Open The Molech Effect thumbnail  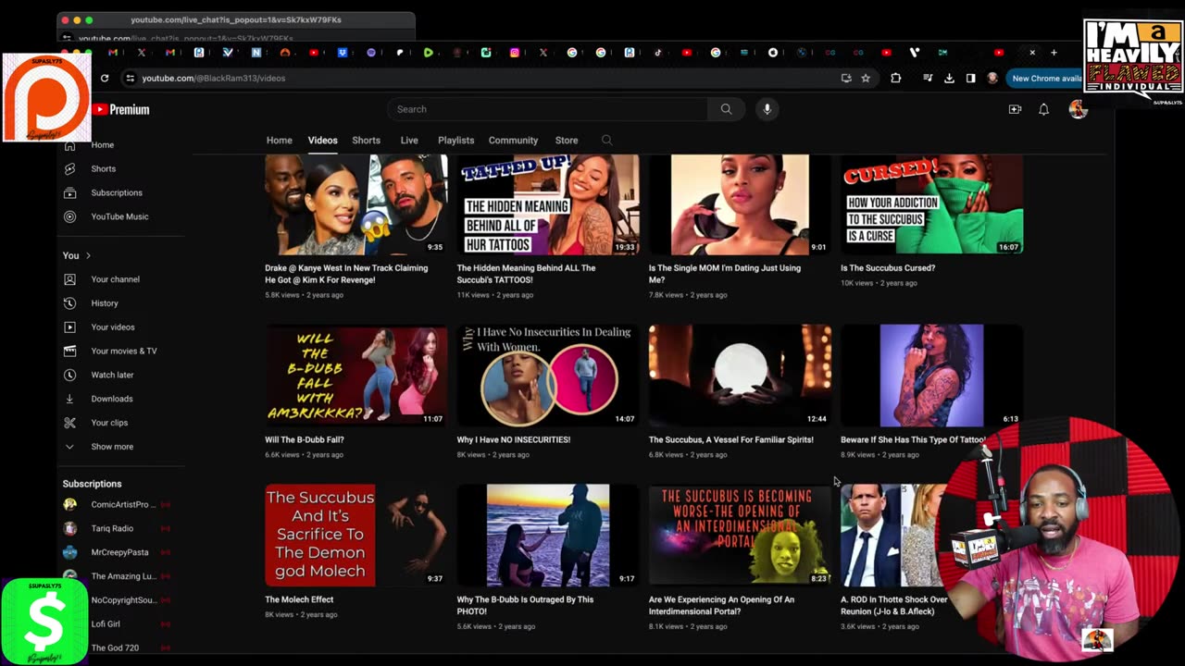tap(356, 535)
